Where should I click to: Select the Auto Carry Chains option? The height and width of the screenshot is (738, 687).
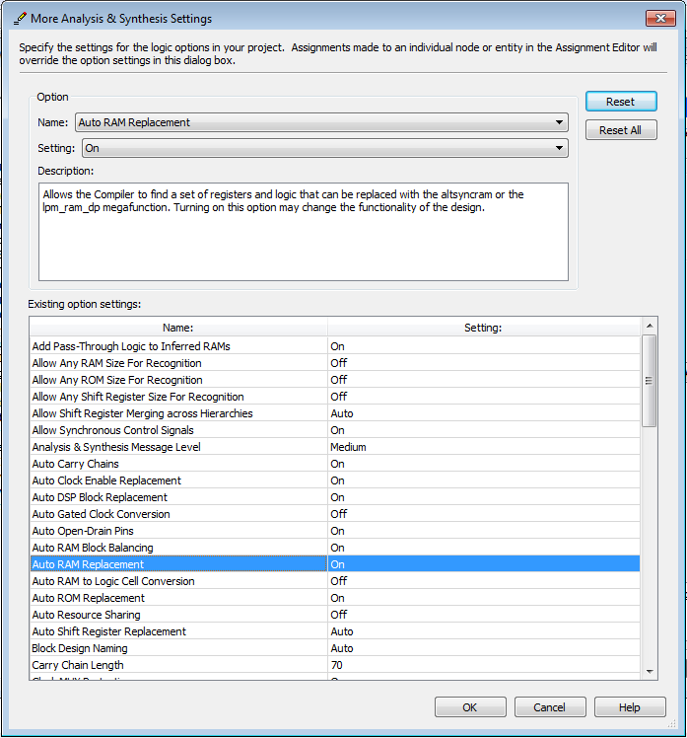[x=76, y=464]
